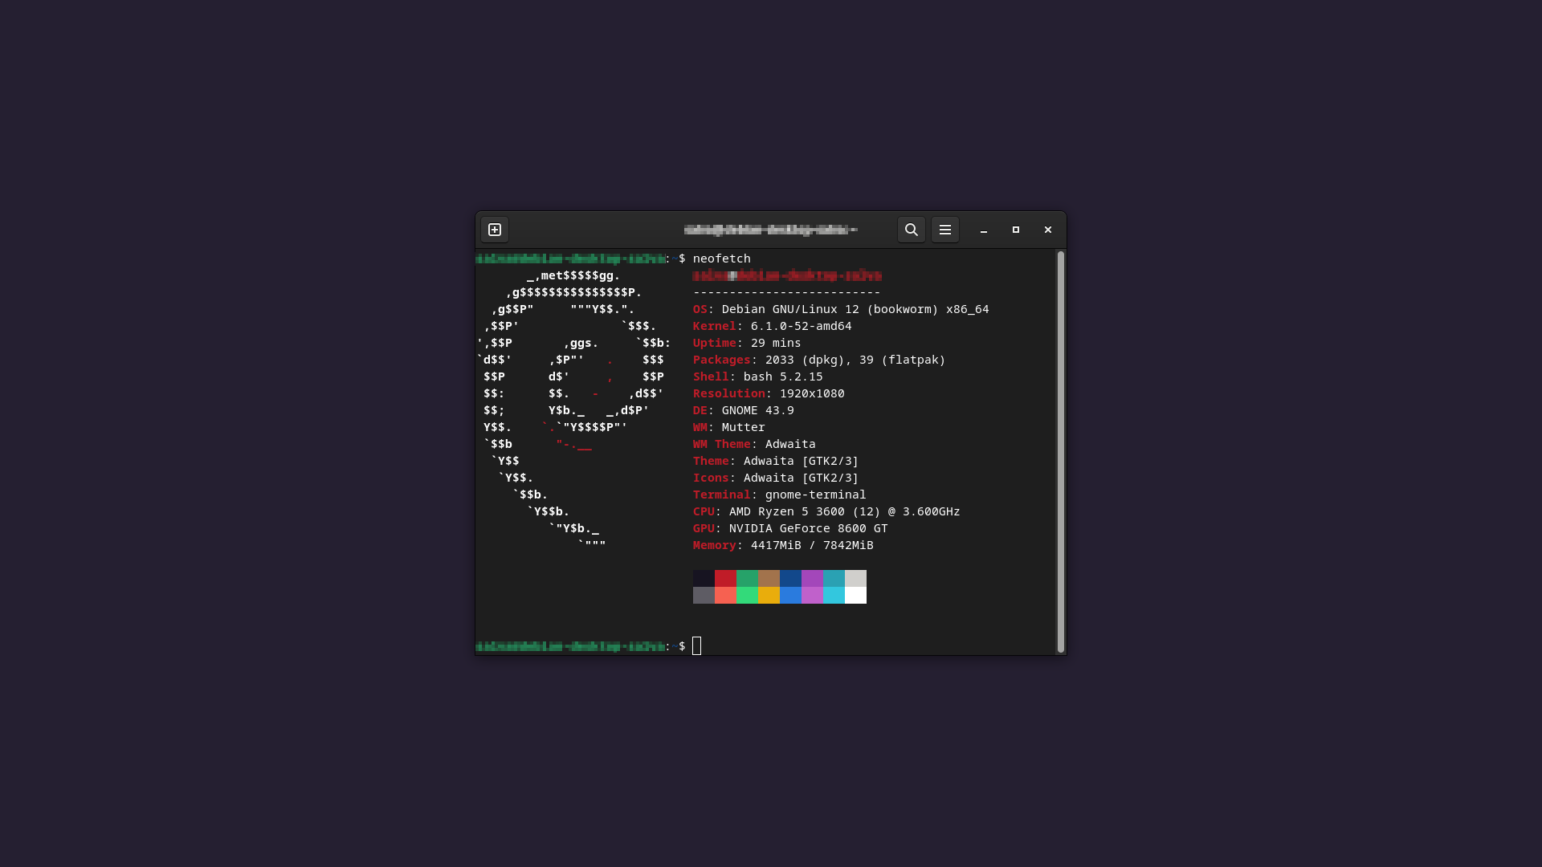The image size is (1542, 867).
Task: Click the terminal vertical scrollbar
Action: pyautogui.click(x=1061, y=452)
